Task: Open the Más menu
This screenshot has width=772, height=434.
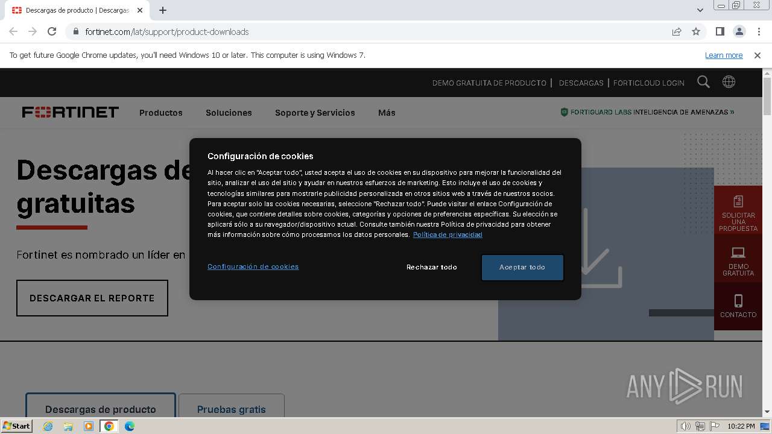Action: (387, 113)
